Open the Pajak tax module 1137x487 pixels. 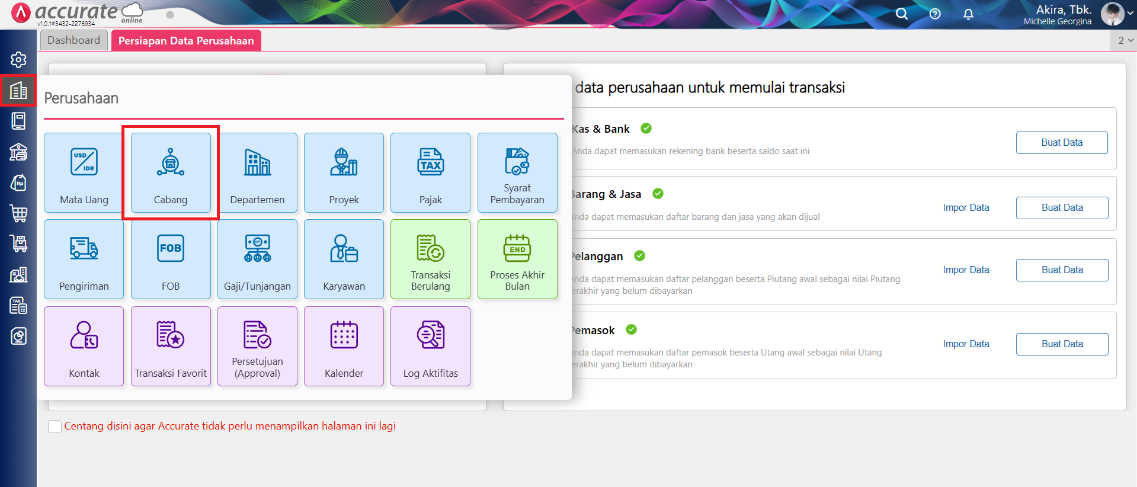point(430,172)
